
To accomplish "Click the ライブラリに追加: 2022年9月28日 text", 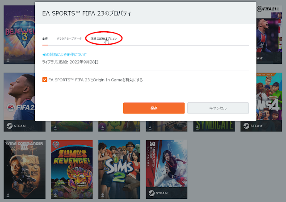I will (x=70, y=62).
